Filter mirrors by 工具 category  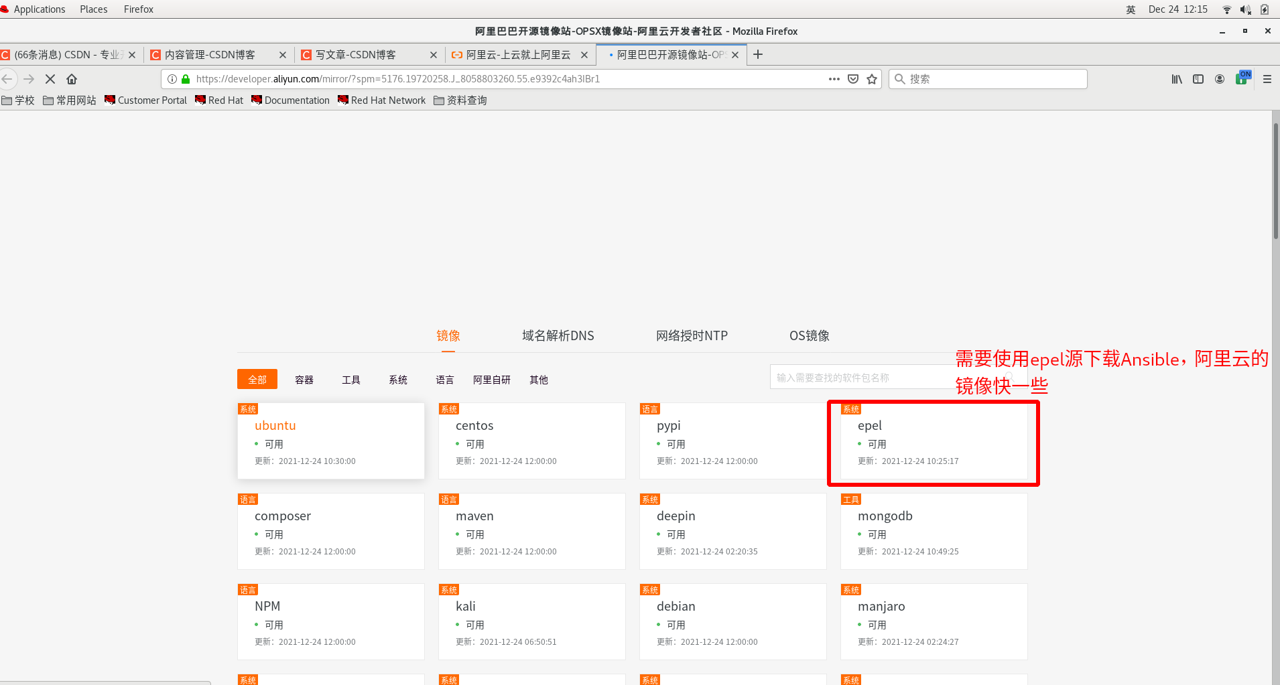[351, 380]
